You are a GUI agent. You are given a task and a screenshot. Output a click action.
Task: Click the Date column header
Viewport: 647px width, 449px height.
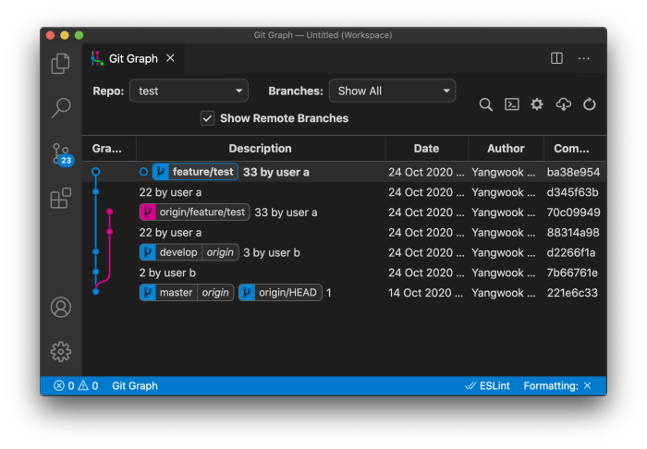[427, 149]
